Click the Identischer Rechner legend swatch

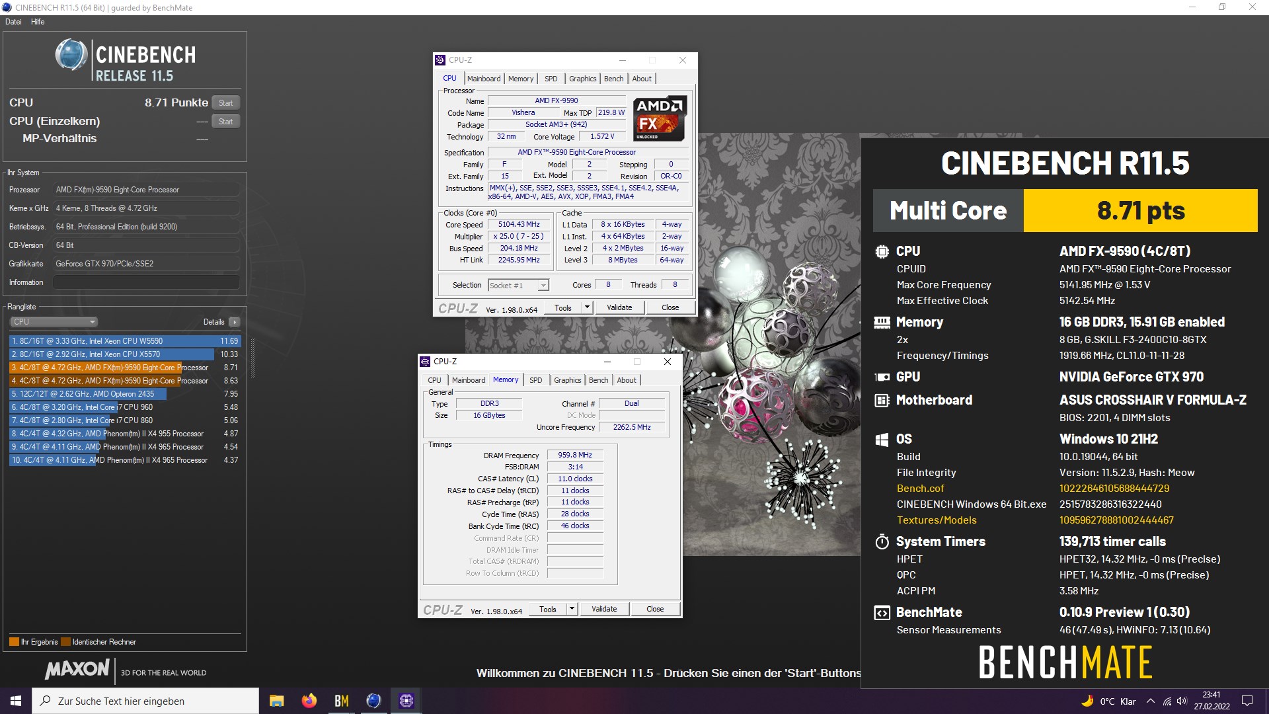[x=65, y=642]
